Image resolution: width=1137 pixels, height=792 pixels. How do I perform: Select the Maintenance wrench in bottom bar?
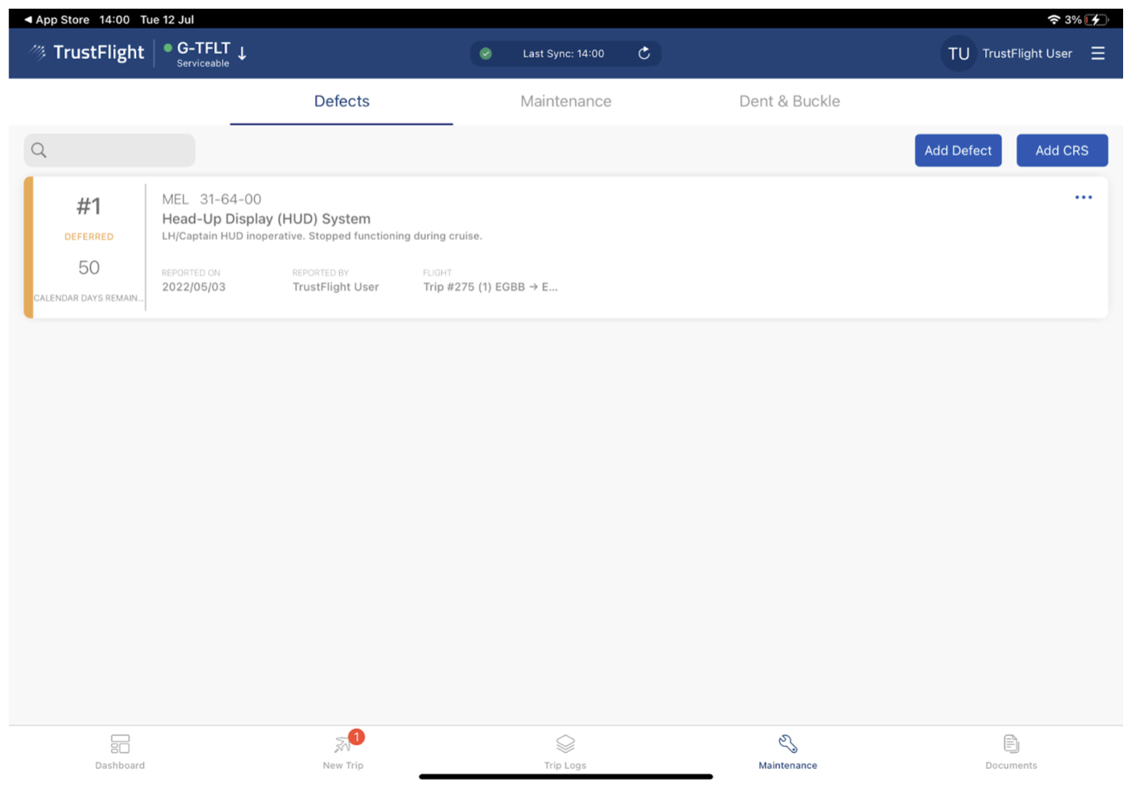(788, 752)
